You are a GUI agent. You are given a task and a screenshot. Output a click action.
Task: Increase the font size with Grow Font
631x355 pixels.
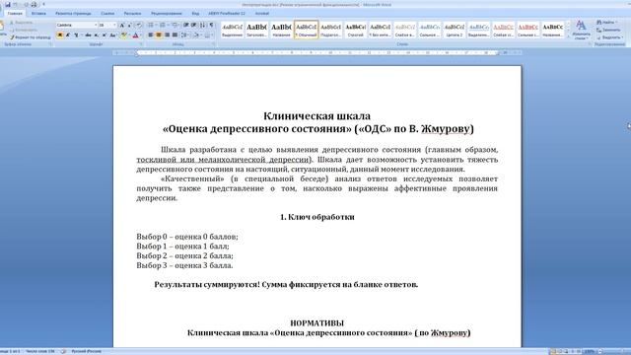122,25
